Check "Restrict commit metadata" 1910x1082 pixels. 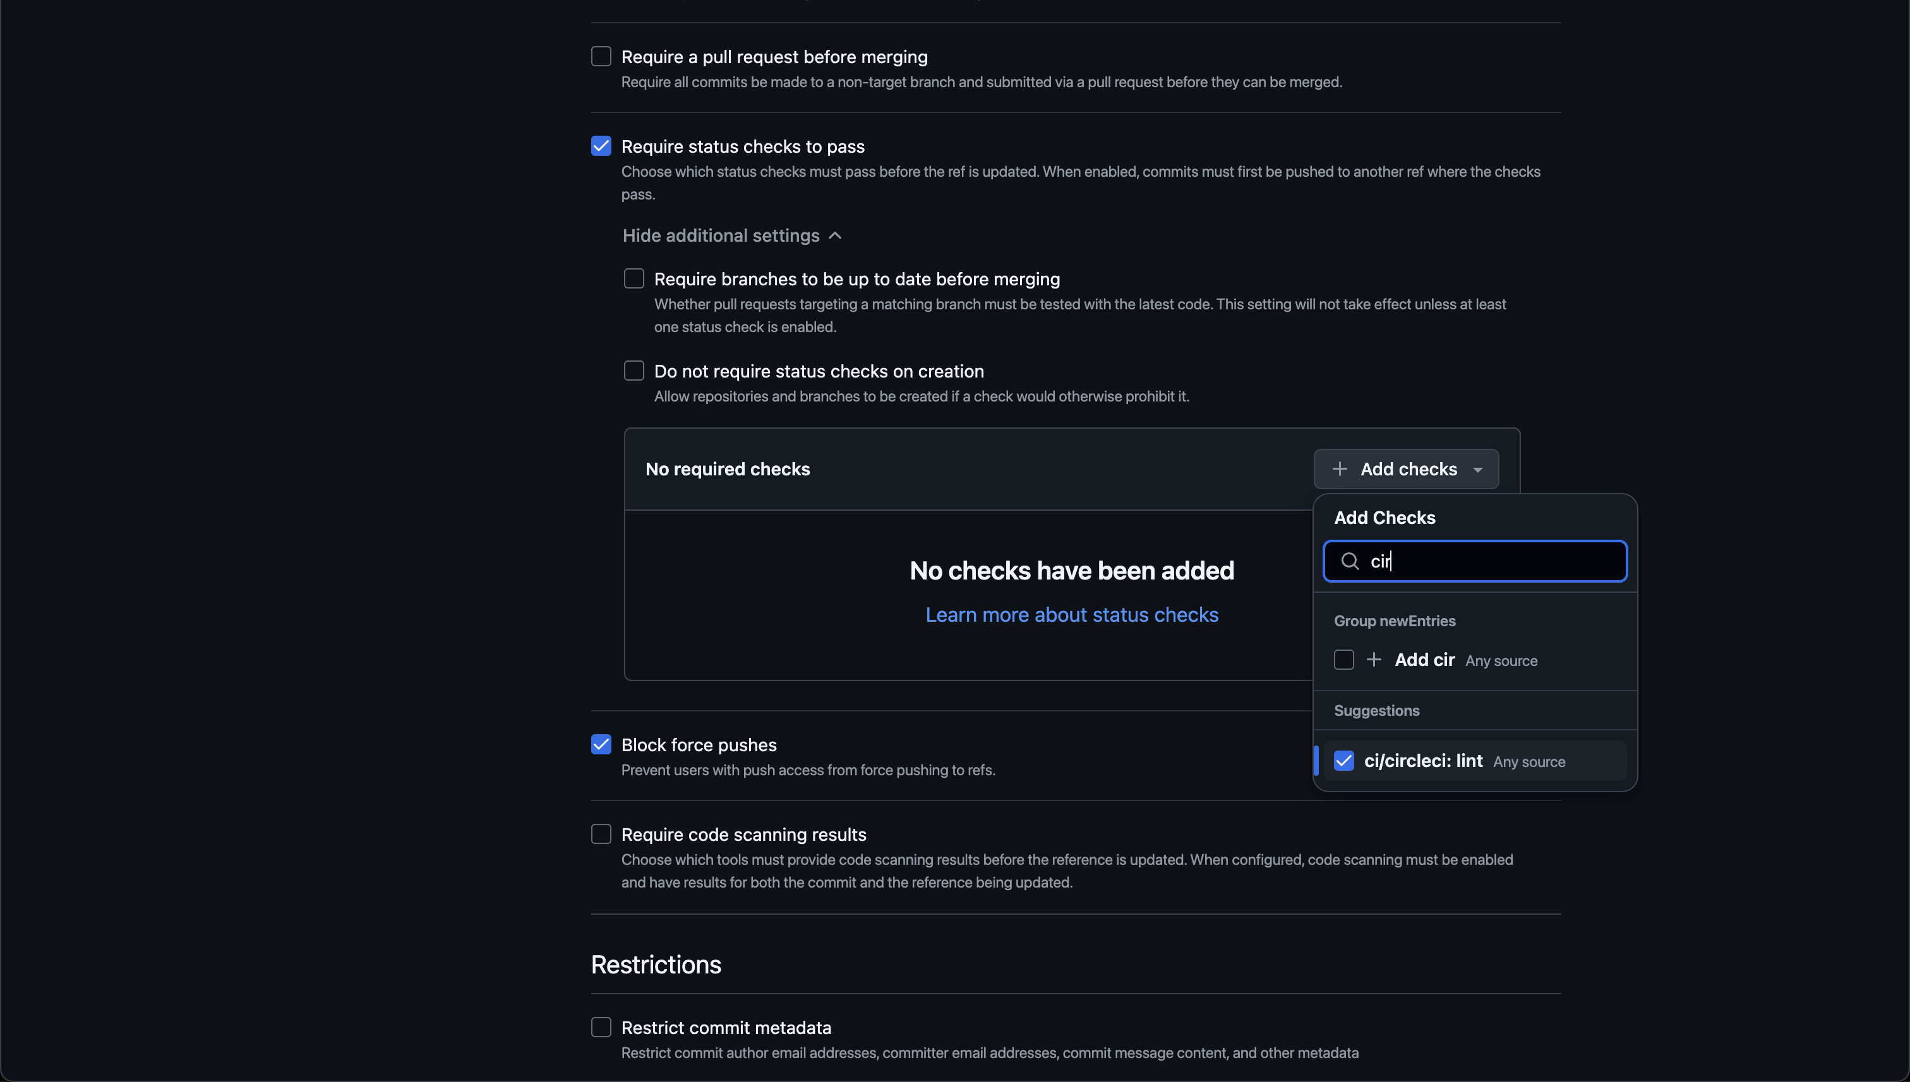[601, 1027]
